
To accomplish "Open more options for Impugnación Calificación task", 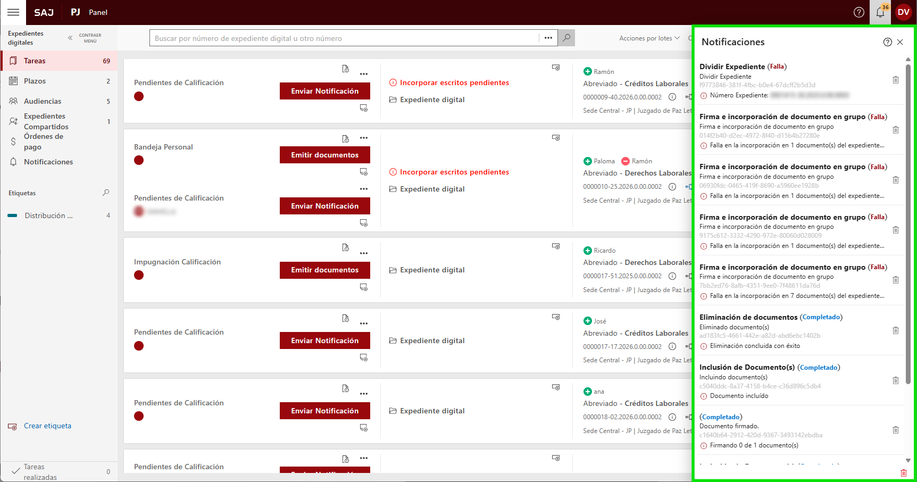I will pos(364,253).
